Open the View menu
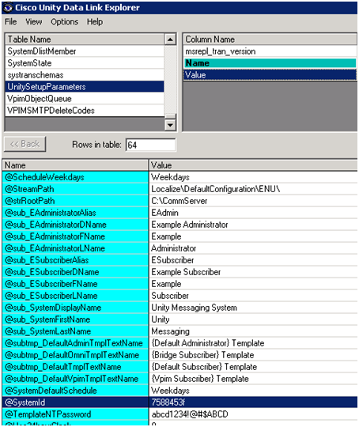The image size is (359, 427). 34,22
